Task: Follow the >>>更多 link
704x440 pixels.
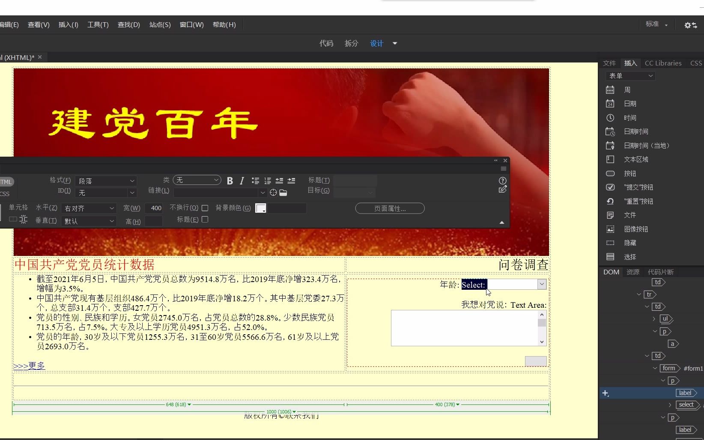Action: [x=29, y=366]
